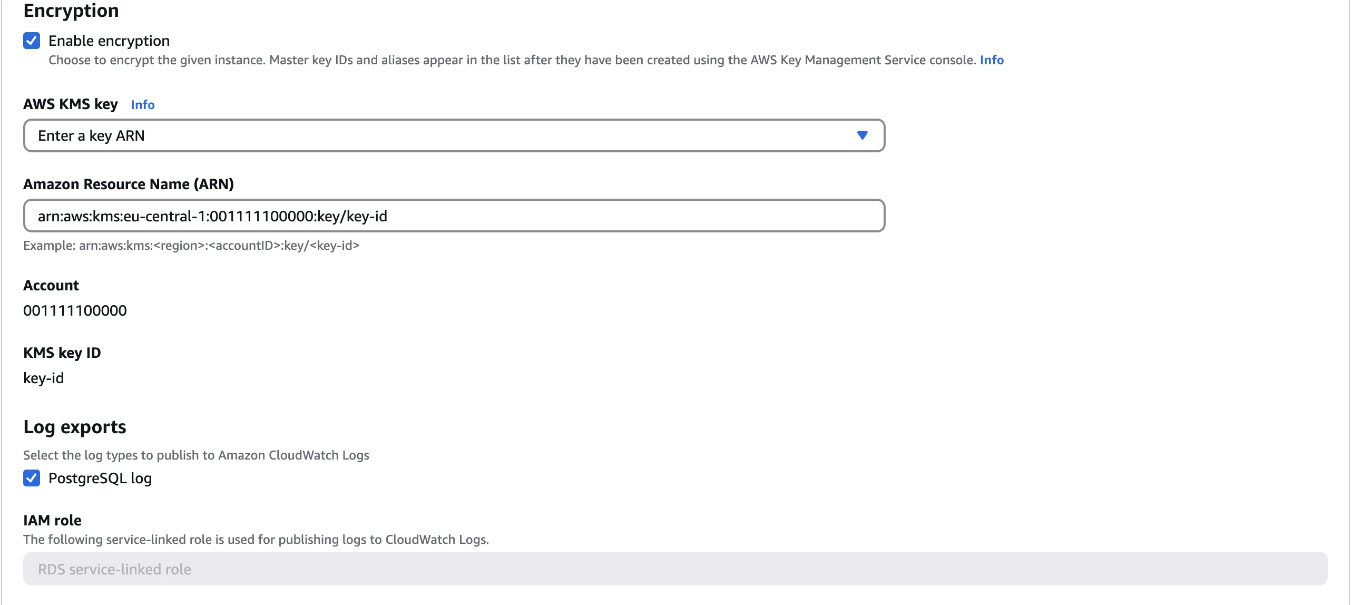The width and height of the screenshot is (1352, 605).
Task: Click the key-id value under KMS key ID
Action: pos(43,378)
